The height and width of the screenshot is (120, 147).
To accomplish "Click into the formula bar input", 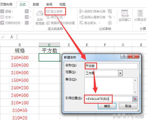I will click(82, 37).
